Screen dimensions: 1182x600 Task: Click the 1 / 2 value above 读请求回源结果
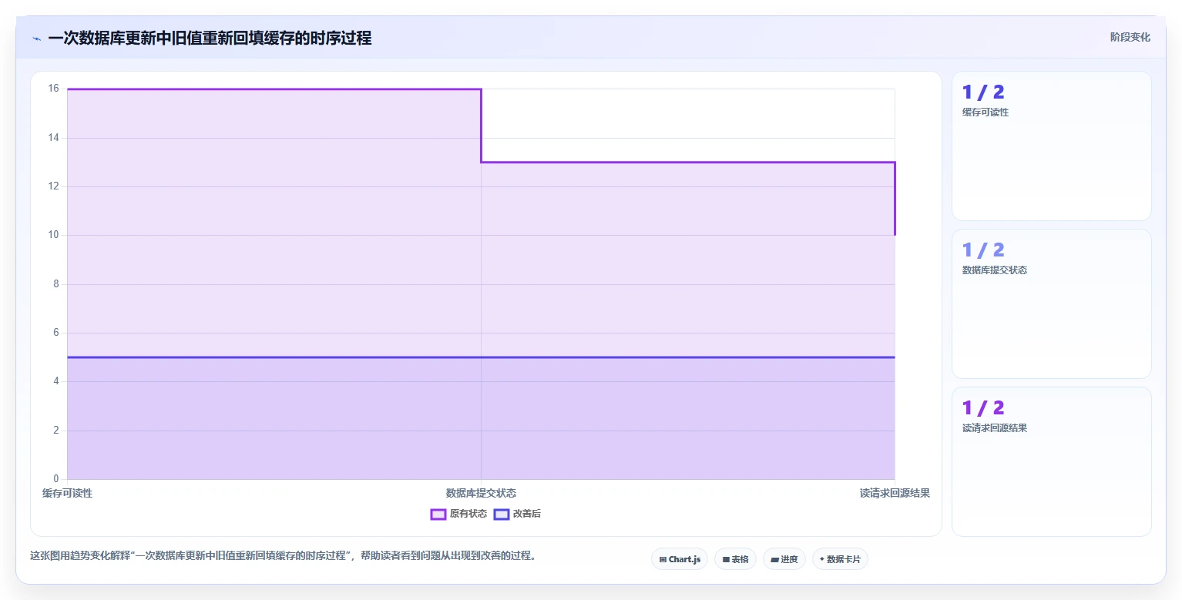click(983, 408)
